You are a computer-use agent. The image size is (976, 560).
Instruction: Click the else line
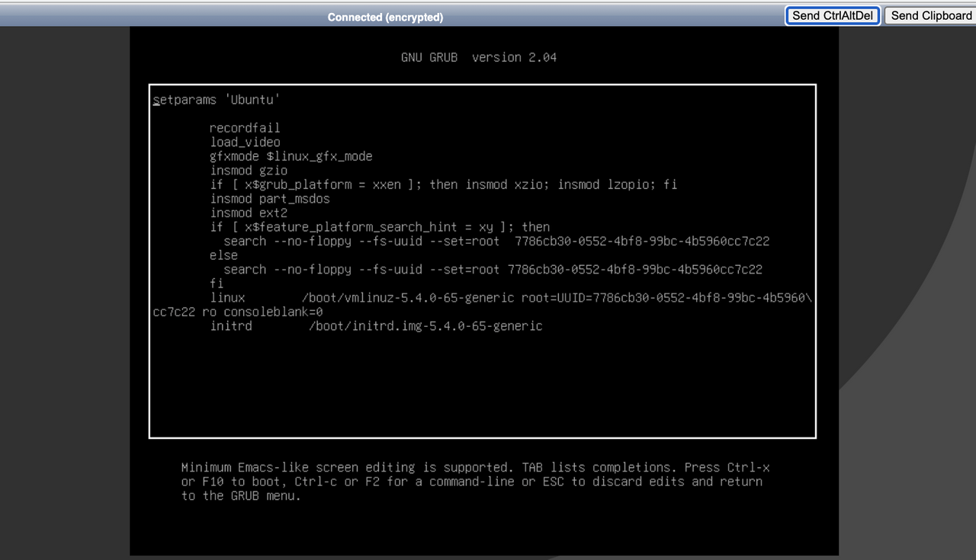click(223, 255)
